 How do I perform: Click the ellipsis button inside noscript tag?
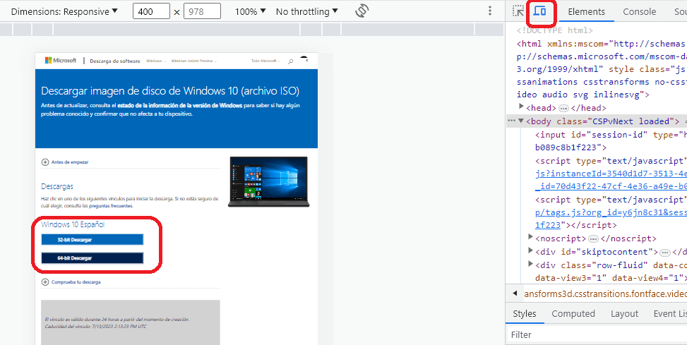click(593, 239)
